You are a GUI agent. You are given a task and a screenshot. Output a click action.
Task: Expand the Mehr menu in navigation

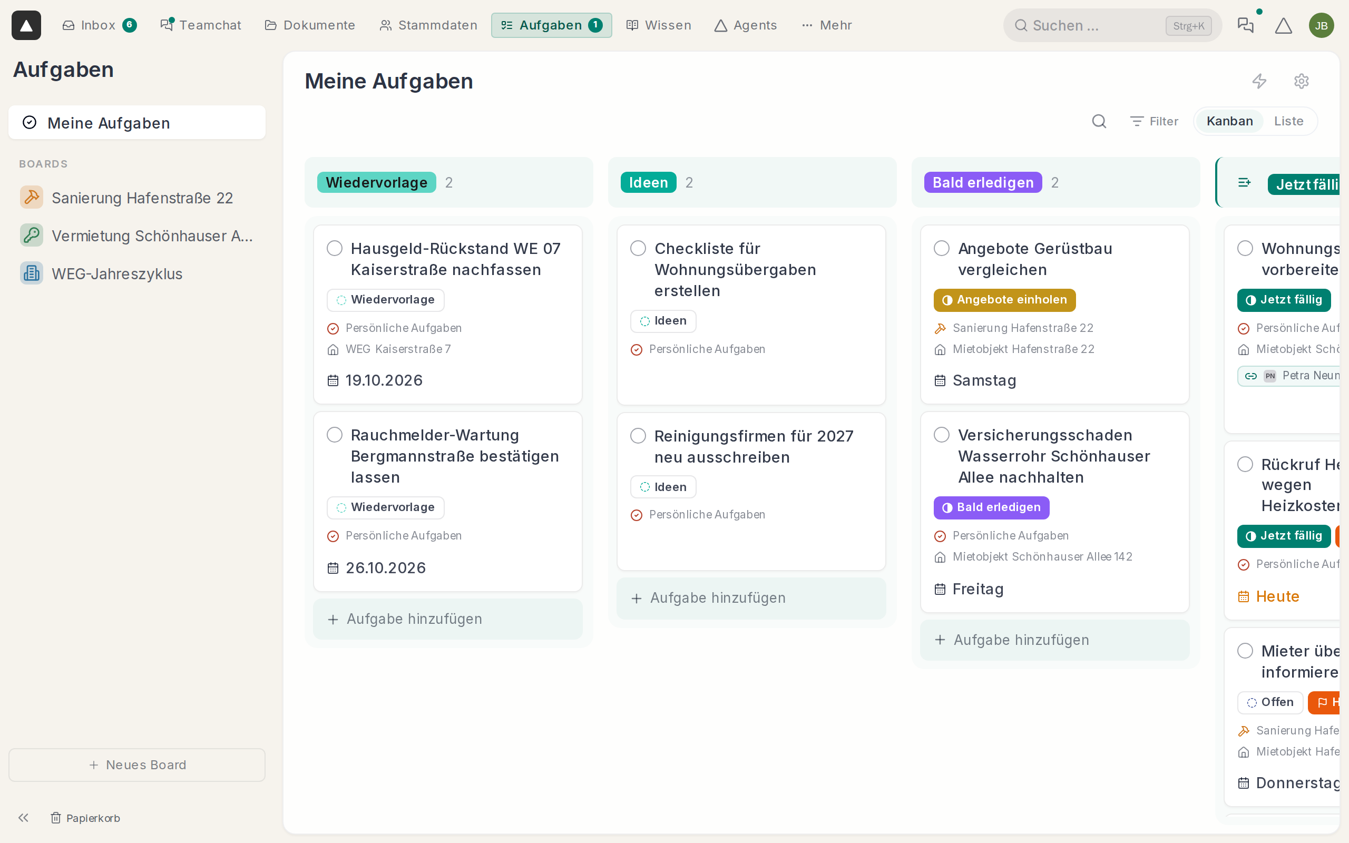click(827, 25)
